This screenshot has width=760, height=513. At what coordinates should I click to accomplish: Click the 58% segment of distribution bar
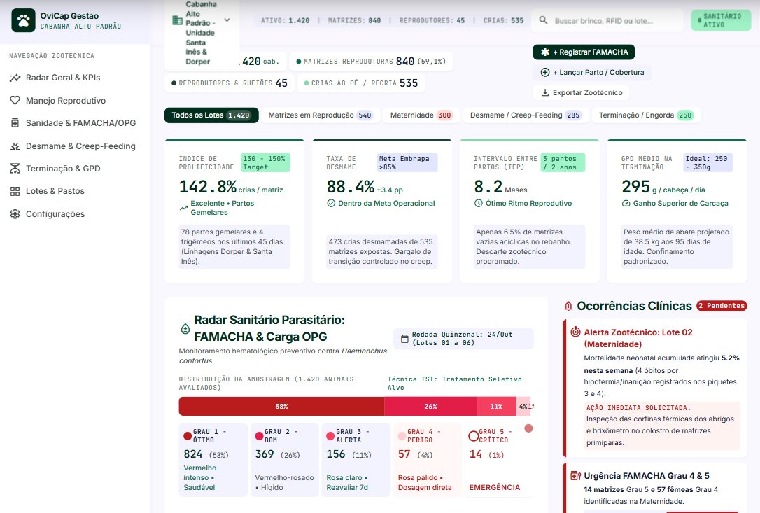pos(281,407)
